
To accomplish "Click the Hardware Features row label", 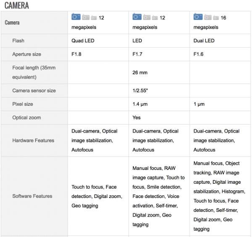I will [x=33, y=141].
